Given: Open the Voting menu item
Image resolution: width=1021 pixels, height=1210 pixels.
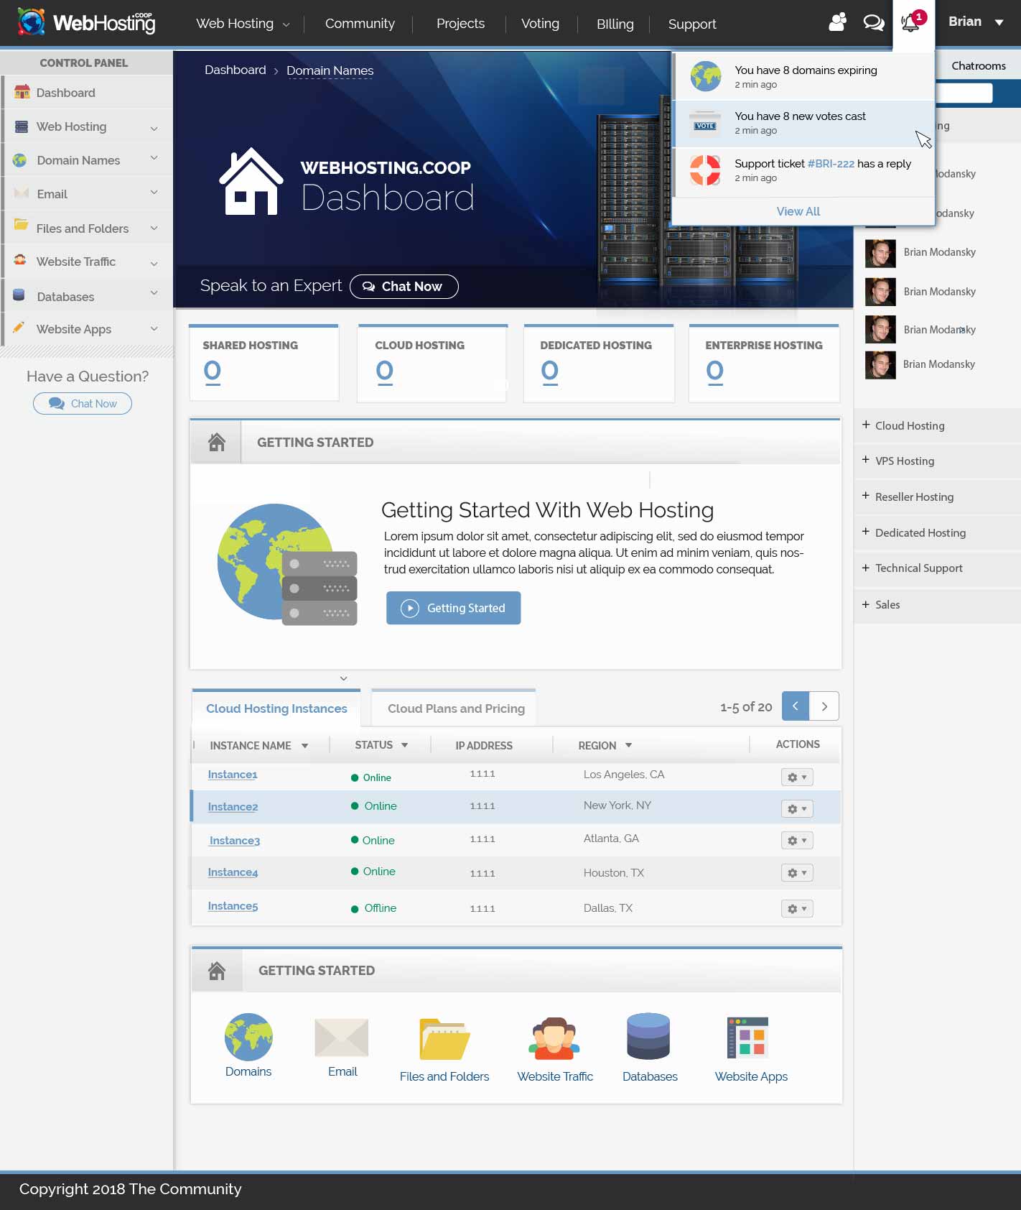Looking at the screenshot, I should click(x=540, y=24).
